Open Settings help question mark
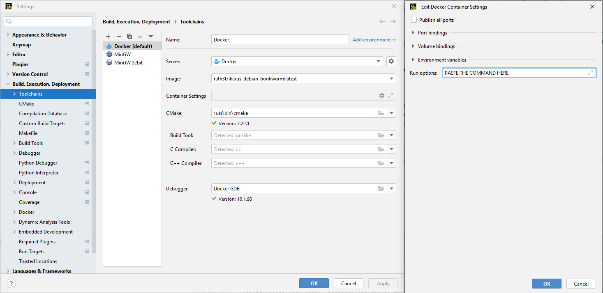 [12, 283]
